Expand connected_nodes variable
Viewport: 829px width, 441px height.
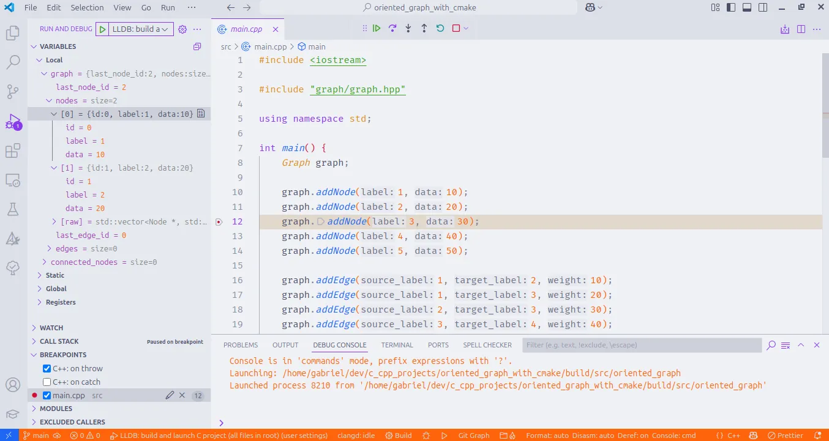click(x=44, y=262)
